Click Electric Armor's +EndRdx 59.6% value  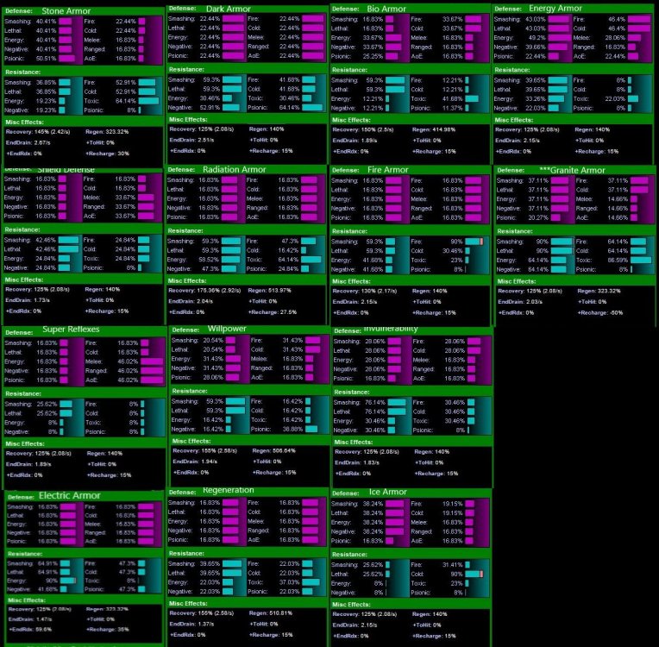45,629
